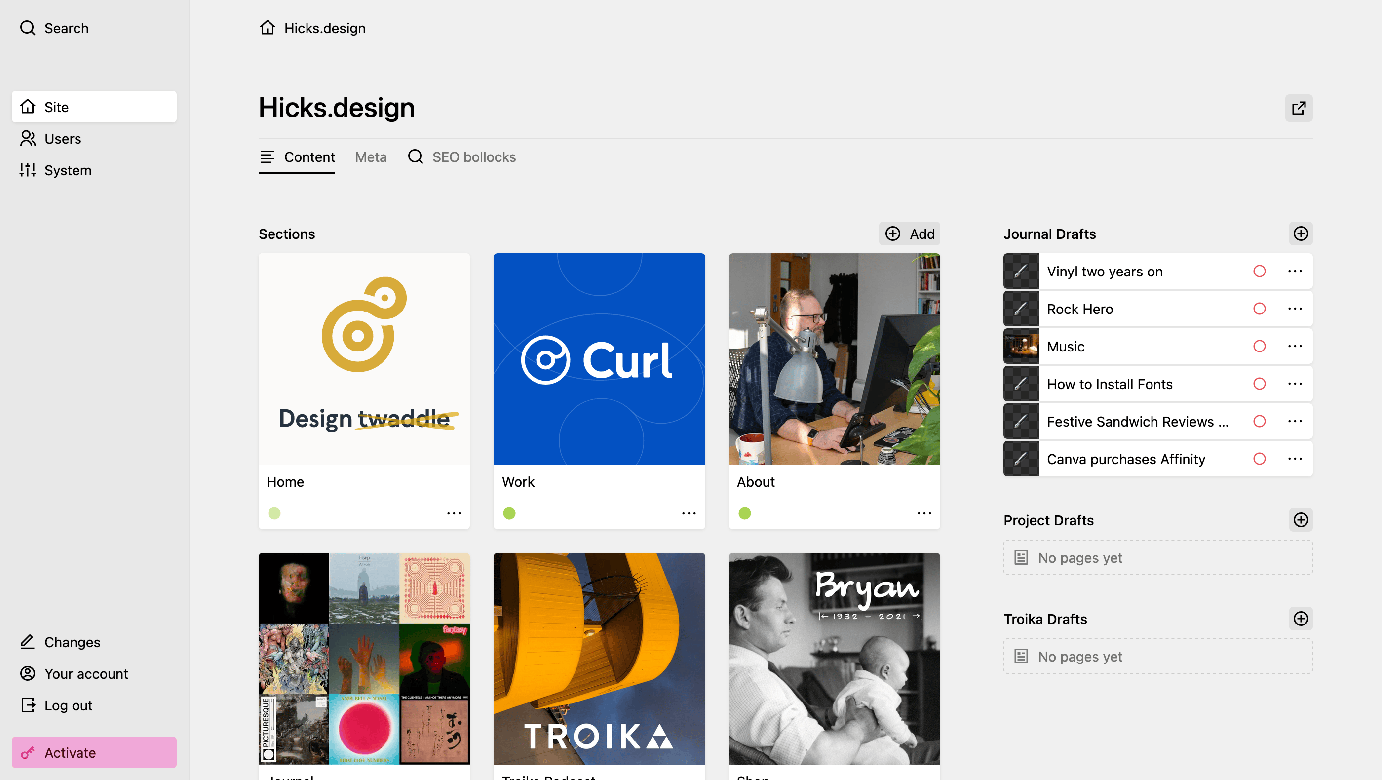1382x780 pixels.
Task: Add a new Project Draft
Action: pyautogui.click(x=1301, y=520)
